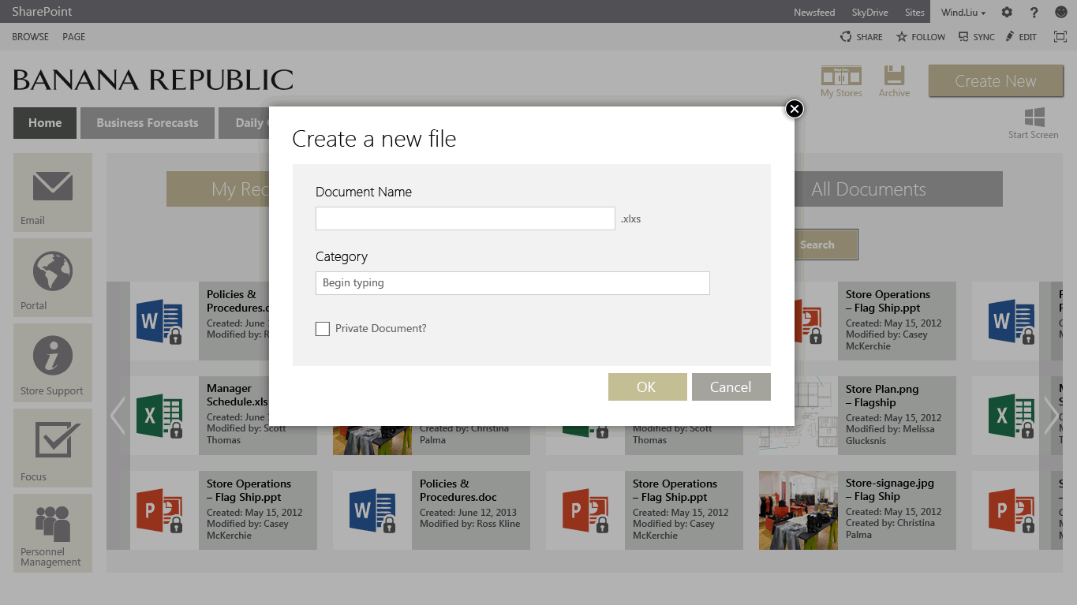This screenshot has height=605, width=1077.
Task: Toggle the focus on content icon
Action: [1060, 37]
